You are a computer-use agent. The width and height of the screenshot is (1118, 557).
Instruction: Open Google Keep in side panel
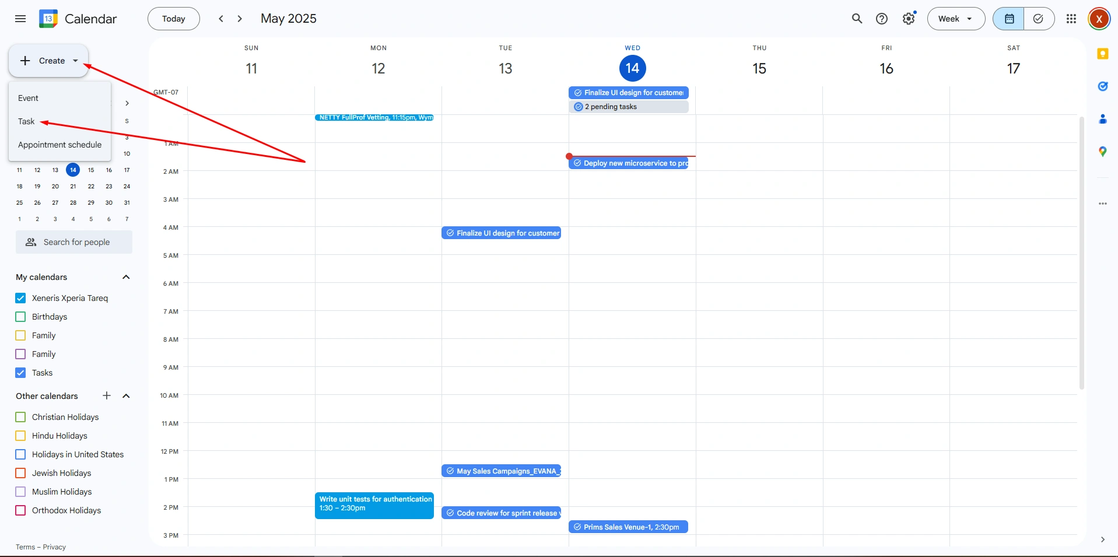[x=1102, y=54]
